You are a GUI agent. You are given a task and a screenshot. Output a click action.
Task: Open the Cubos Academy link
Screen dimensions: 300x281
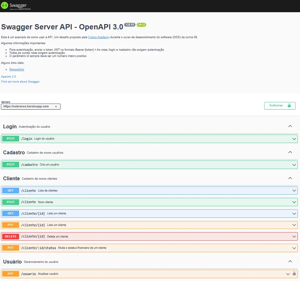(99, 37)
